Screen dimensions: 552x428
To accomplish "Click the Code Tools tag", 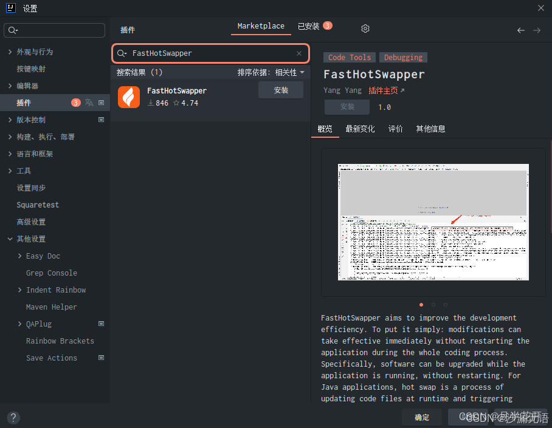I will tap(350, 57).
